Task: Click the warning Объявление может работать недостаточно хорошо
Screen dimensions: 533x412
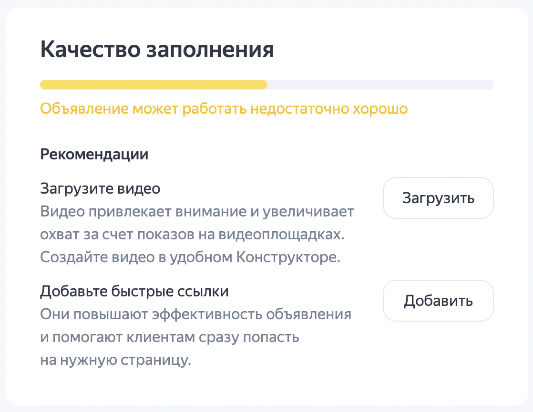Action: click(x=224, y=109)
